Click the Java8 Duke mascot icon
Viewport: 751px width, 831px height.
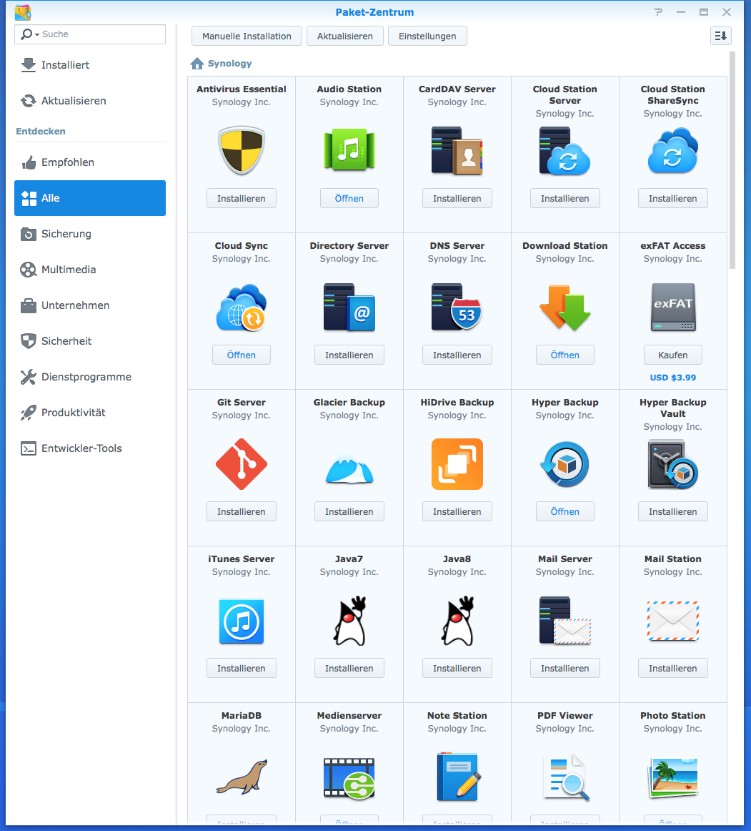coord(457,621)
